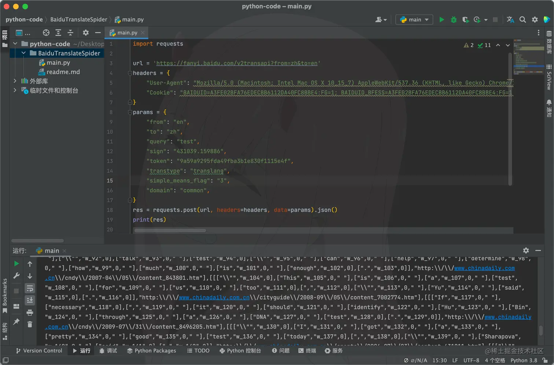
Task: Open the translate icon in top toolbar
Action: tap(510, 20)
